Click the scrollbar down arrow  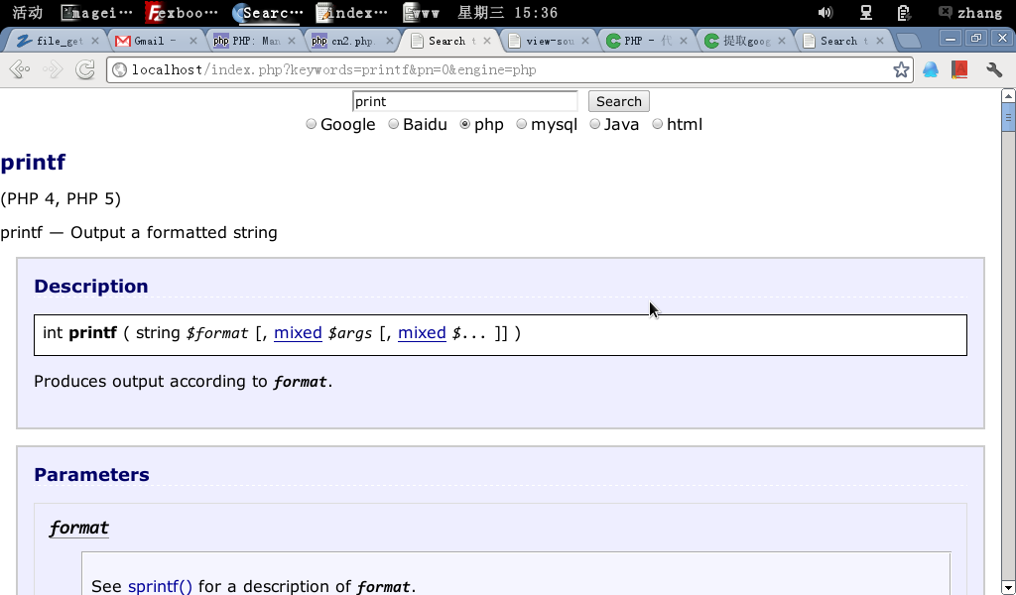(x=1008, y=586)
